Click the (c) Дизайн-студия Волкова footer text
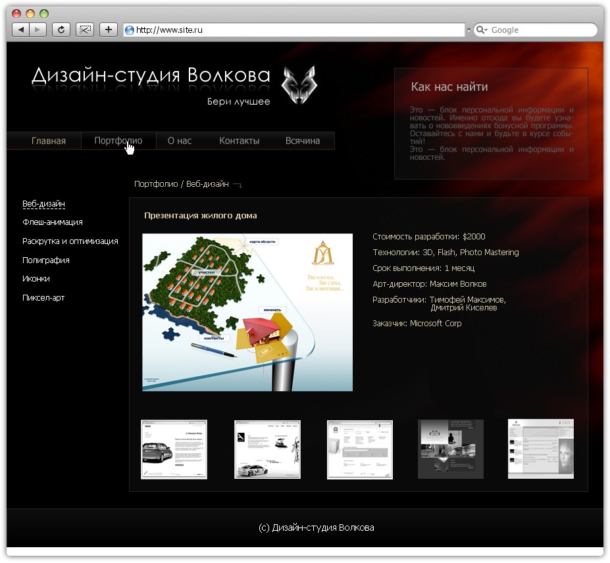The height and width of the screenshot is (563, 610). tap(317, 527)
